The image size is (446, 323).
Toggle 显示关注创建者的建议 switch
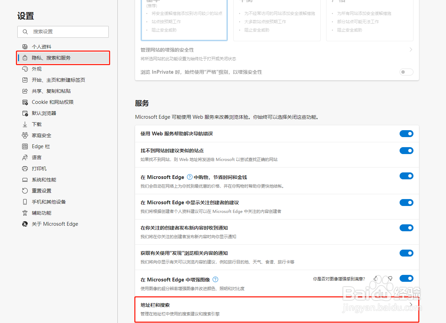tap(407, 203)
